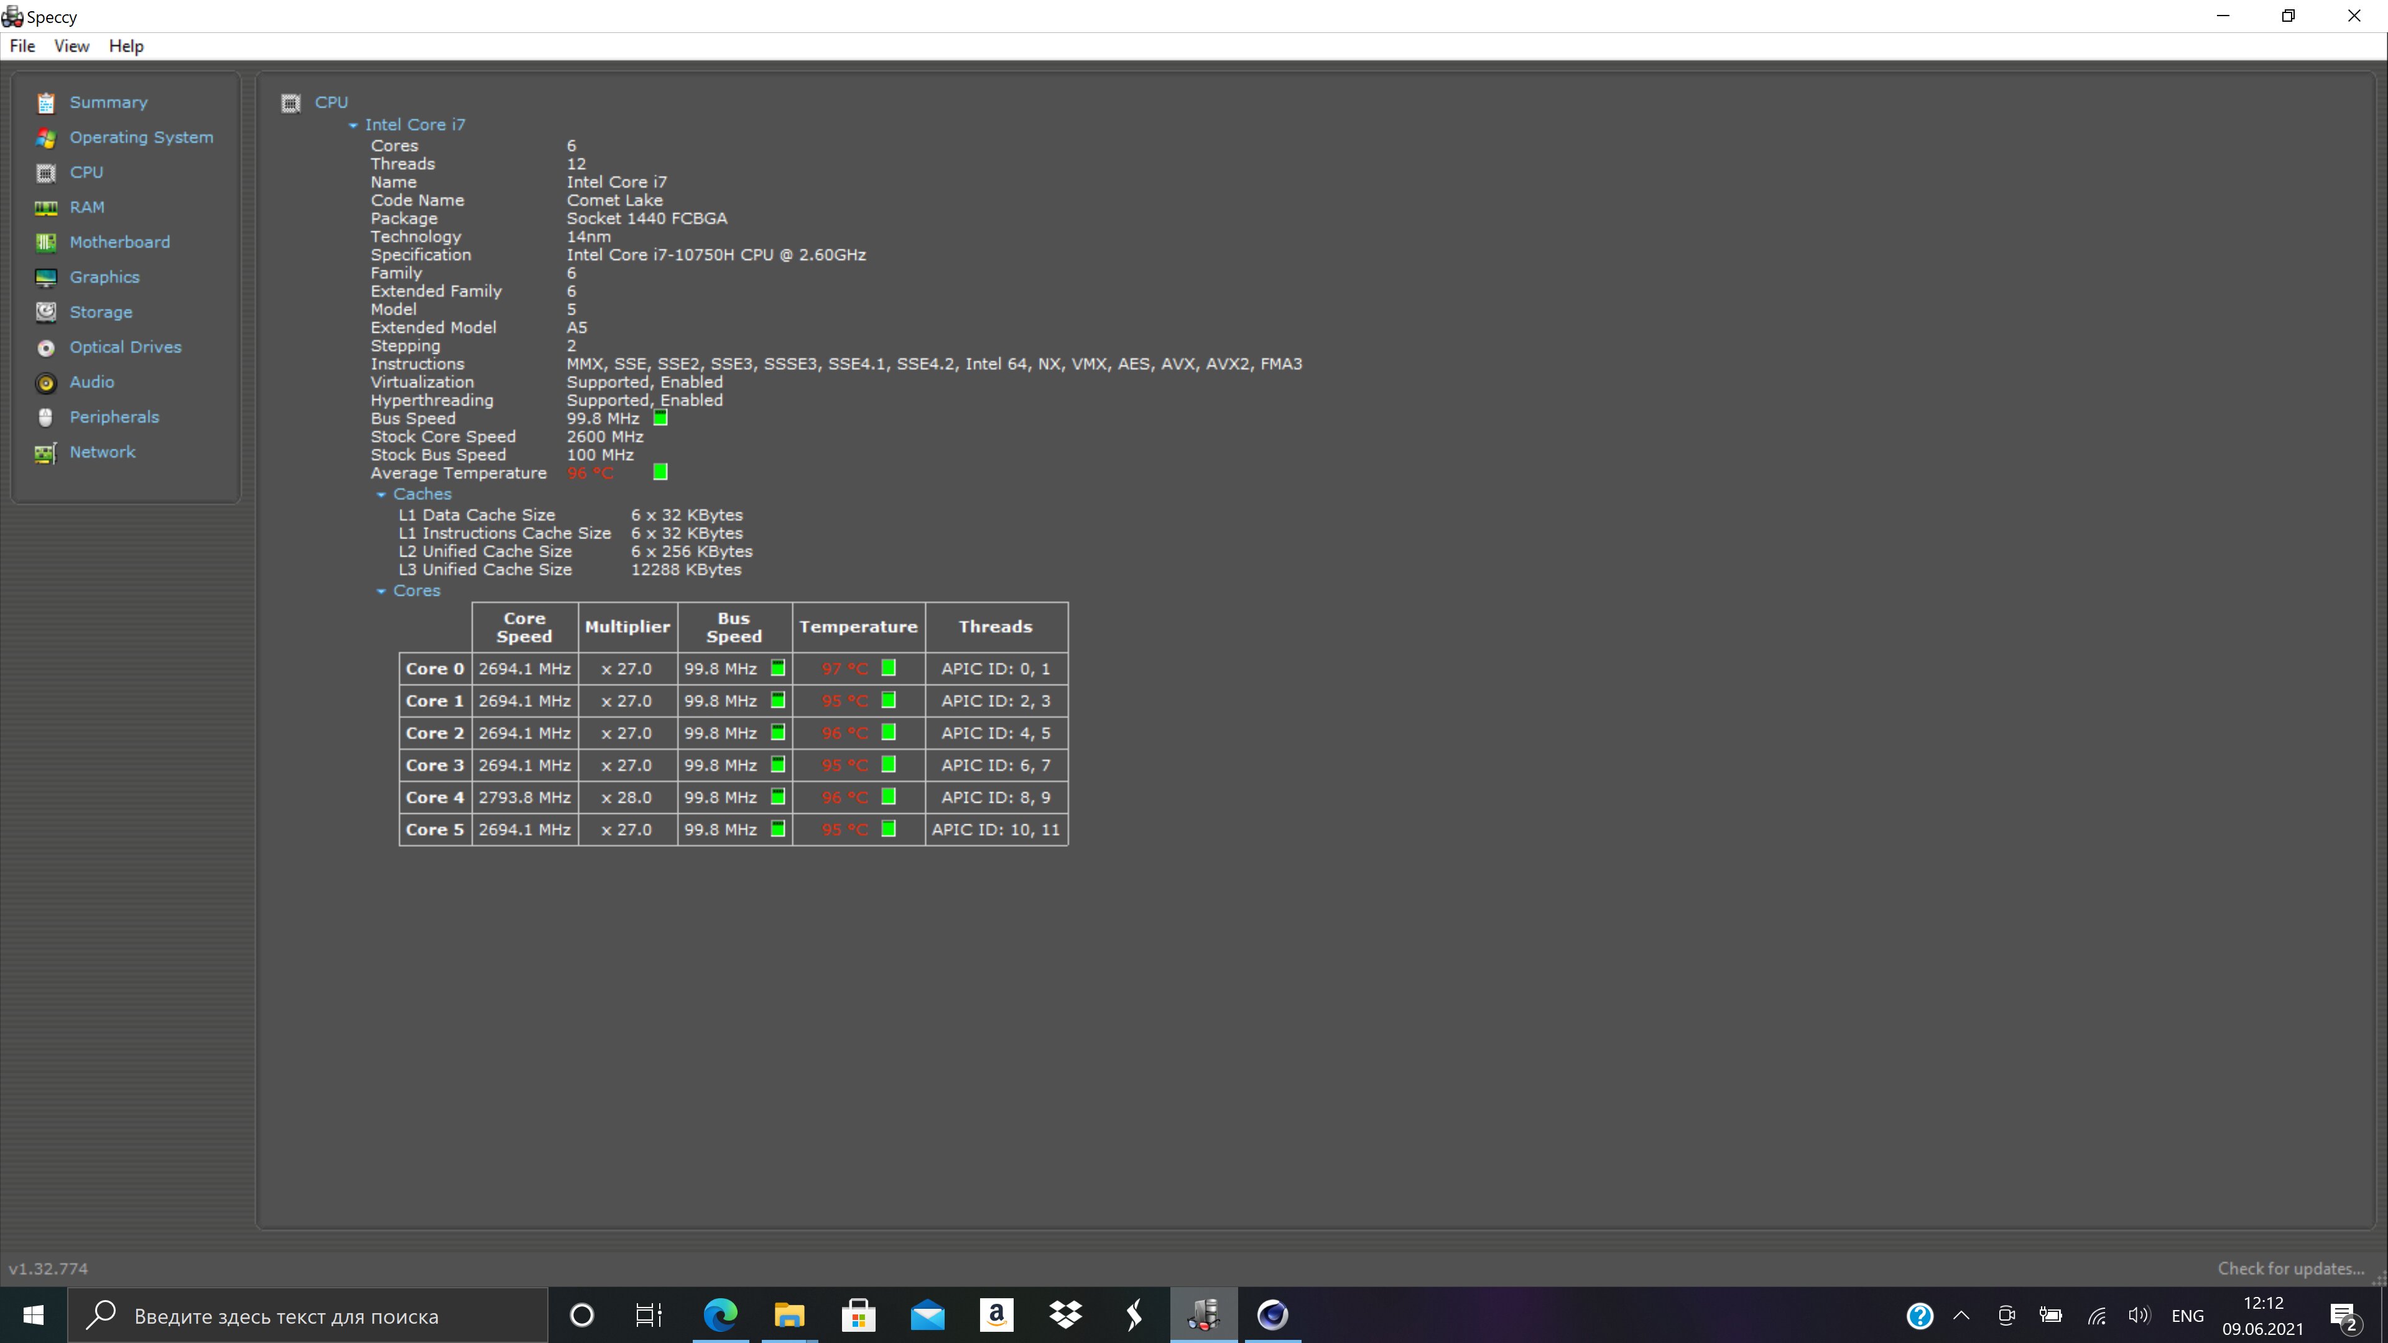2388x1343 pixels.
Task: Collapse the Caches section
Action: click(381, 495)
